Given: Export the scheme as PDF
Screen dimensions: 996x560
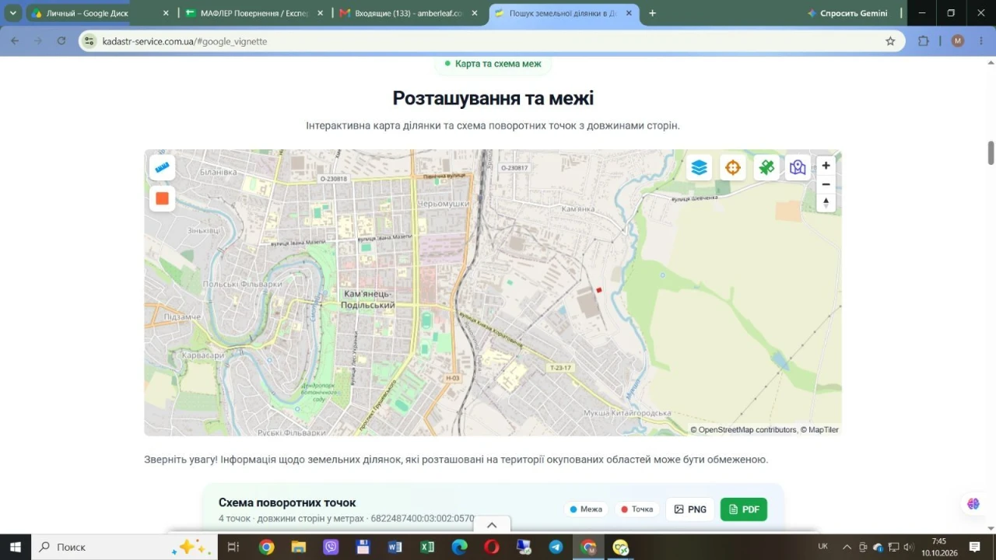Looking at the screenshot, I should click(x=743, y=509).
